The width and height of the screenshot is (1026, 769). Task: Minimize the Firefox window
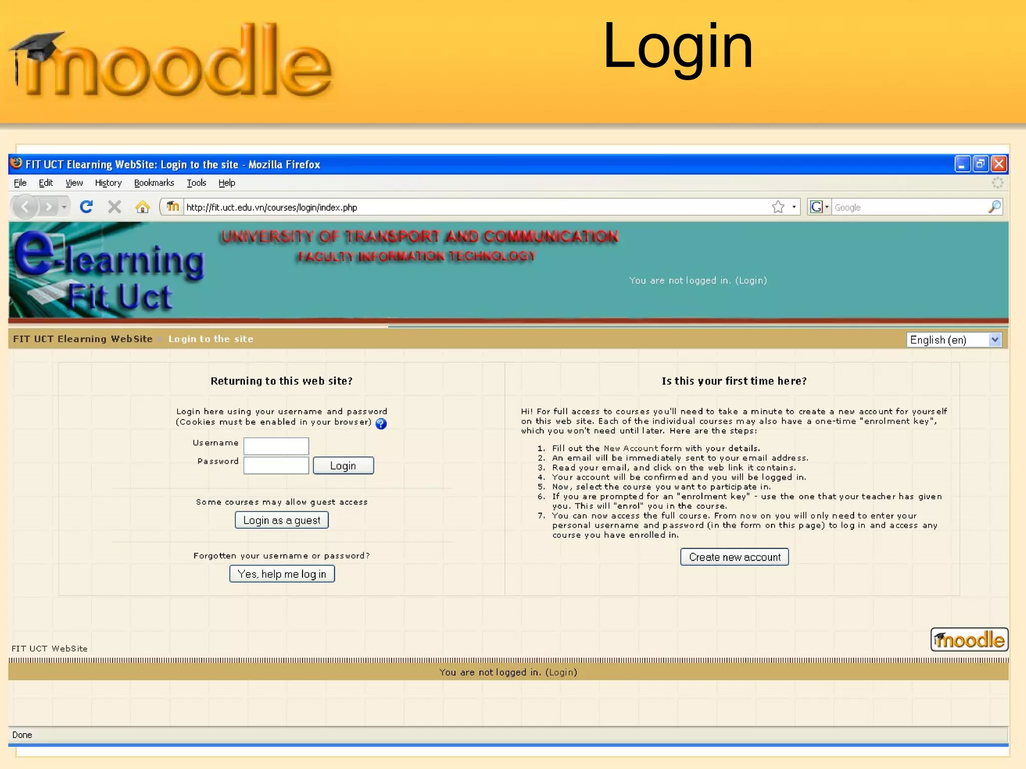click(x=962, y=164)
